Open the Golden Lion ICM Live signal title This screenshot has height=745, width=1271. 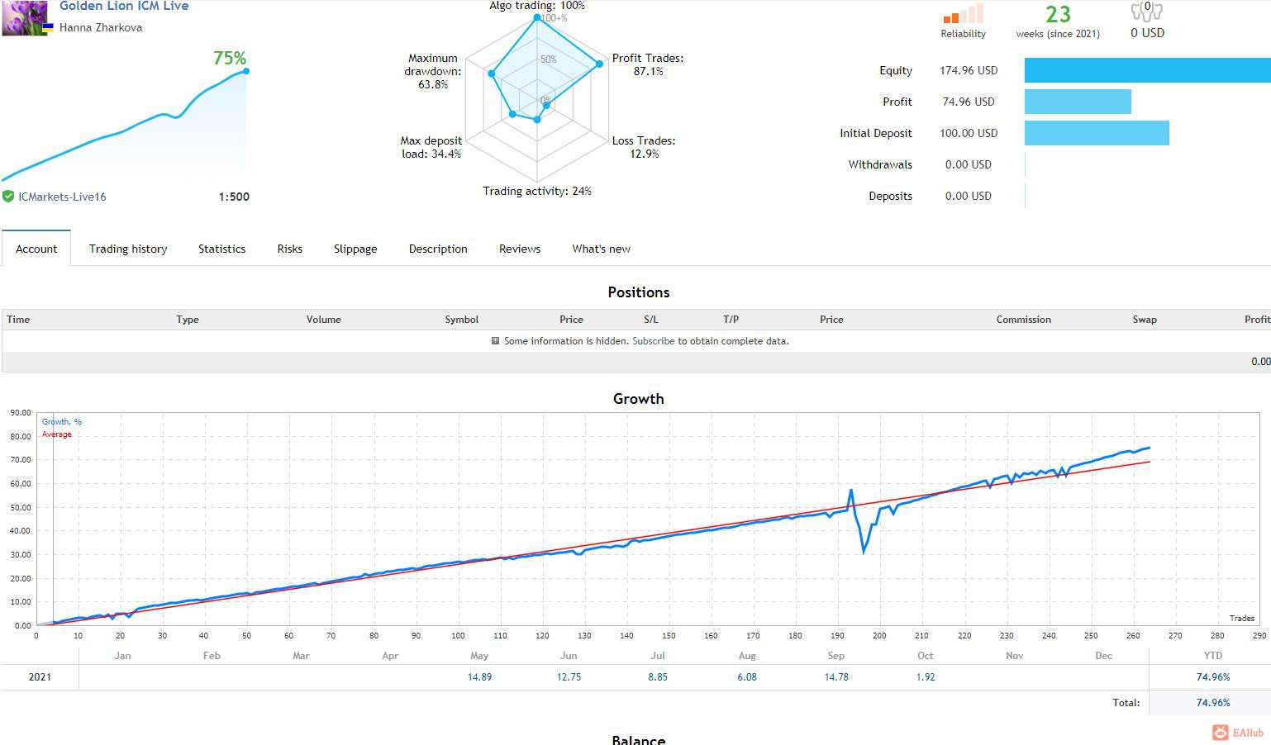(x=124, y=6)
